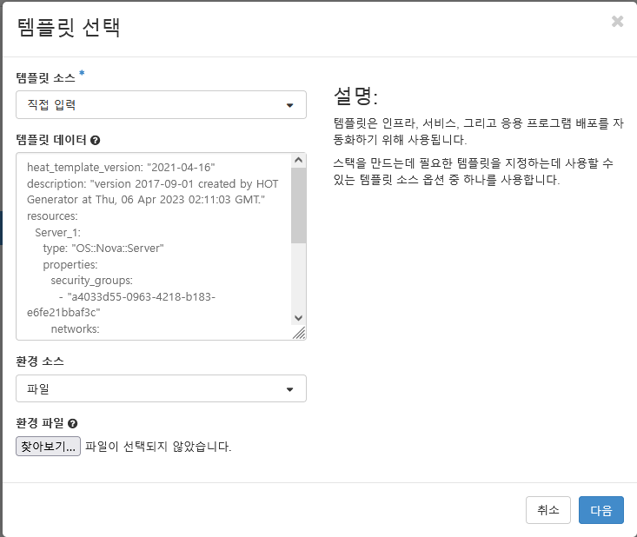The image size is (637, 537).
Task: Open the 환경 소스 dropdown showing 파일
Action: coord(161,388)
